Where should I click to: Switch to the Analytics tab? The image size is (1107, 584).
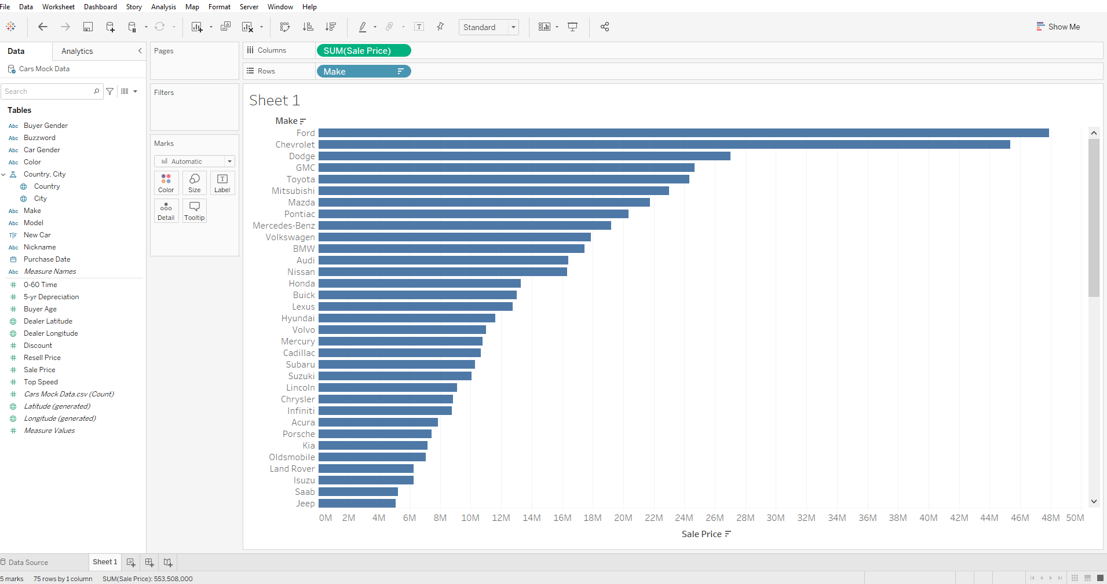77,51
